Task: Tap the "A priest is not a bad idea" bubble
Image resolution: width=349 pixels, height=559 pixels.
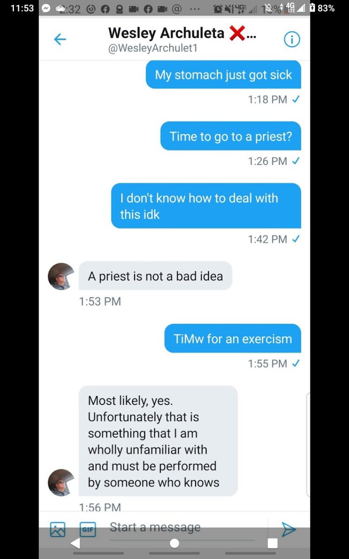Action: 155,276
